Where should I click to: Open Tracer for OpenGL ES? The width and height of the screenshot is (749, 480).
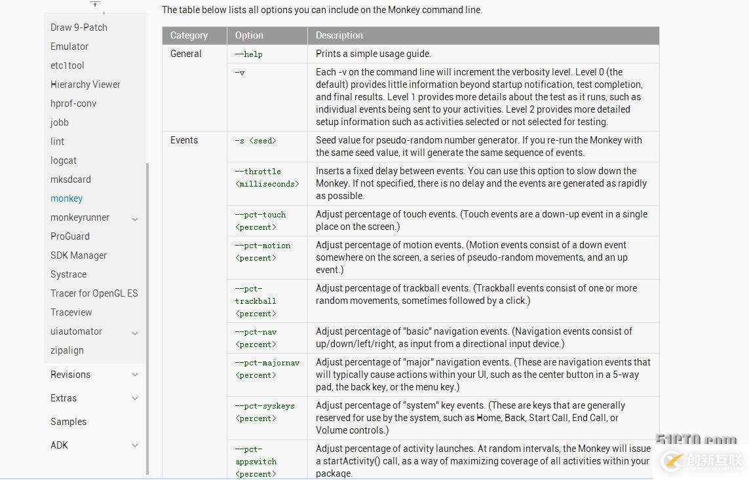[94, 293]
